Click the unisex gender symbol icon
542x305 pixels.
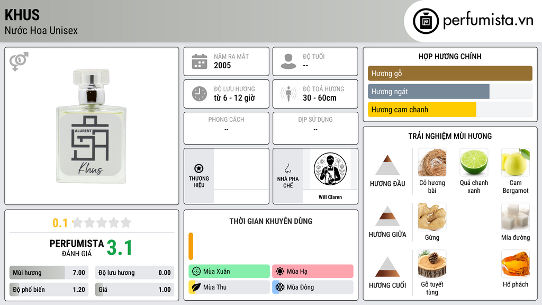(x=19, y=61)
